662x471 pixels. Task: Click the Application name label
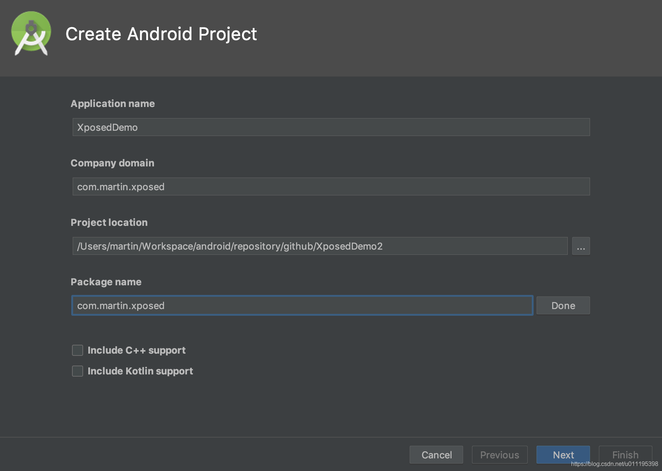113,104
